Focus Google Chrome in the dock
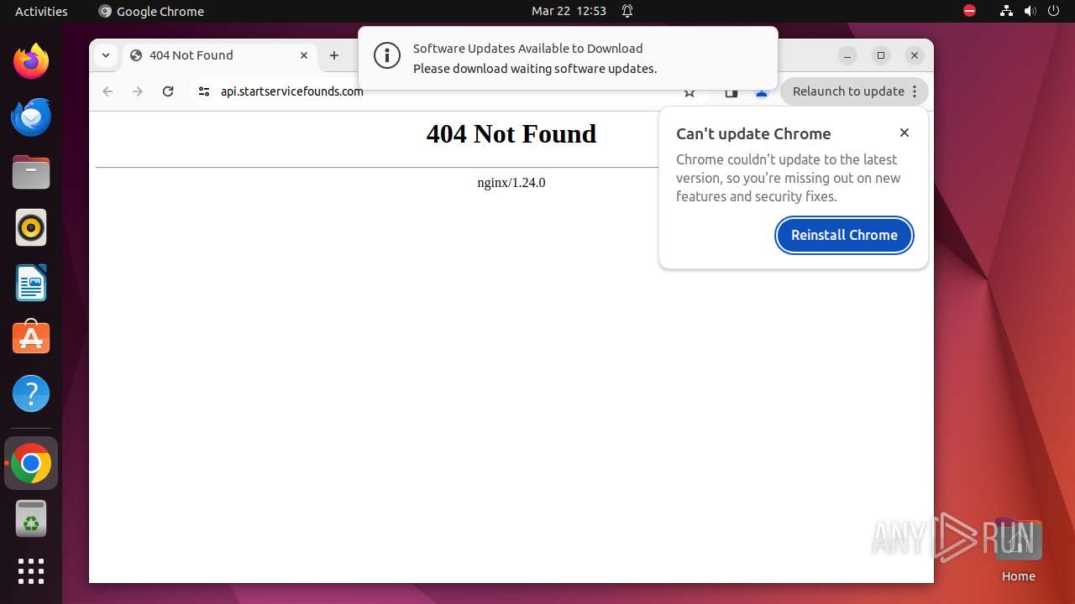Viewport: 1075px width, 604px height. [x=31, y=463]
